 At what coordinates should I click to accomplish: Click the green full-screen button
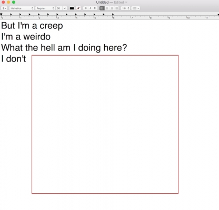(x=14, y=2)
